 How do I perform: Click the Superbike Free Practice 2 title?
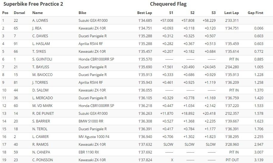[x=33, y=4]
